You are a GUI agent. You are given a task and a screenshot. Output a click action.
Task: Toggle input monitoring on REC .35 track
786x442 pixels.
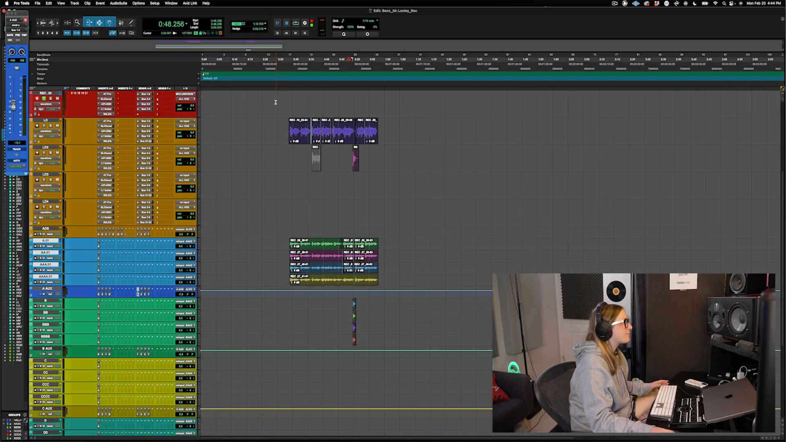tap(44, 98)
